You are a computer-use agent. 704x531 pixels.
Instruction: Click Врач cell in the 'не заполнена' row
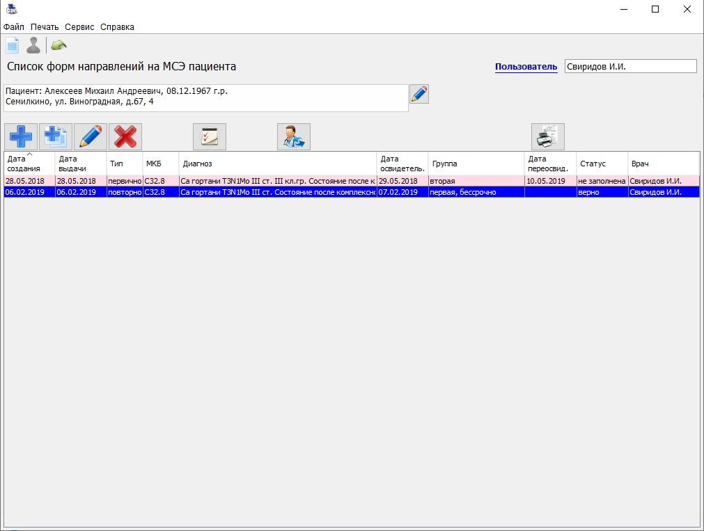point(664,181)
